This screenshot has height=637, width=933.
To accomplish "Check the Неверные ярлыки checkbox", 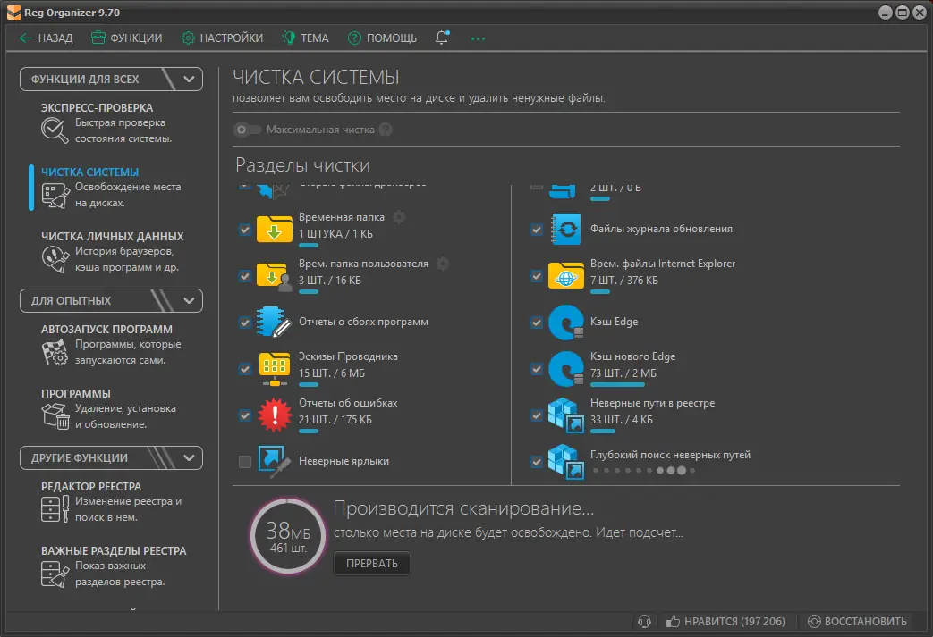I will pyautogui.click(x=244, y=462).
